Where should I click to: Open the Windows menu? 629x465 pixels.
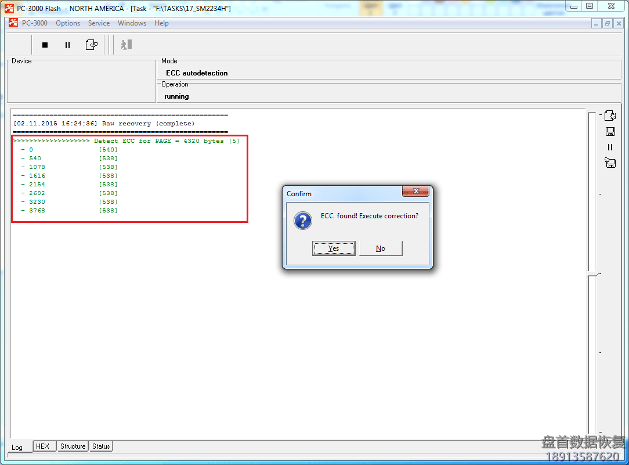tap(132, 23)
